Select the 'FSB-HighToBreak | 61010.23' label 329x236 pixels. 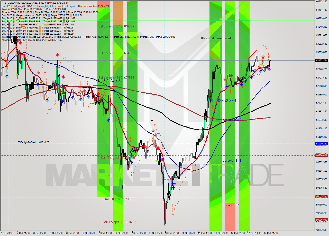click(33, 142)
